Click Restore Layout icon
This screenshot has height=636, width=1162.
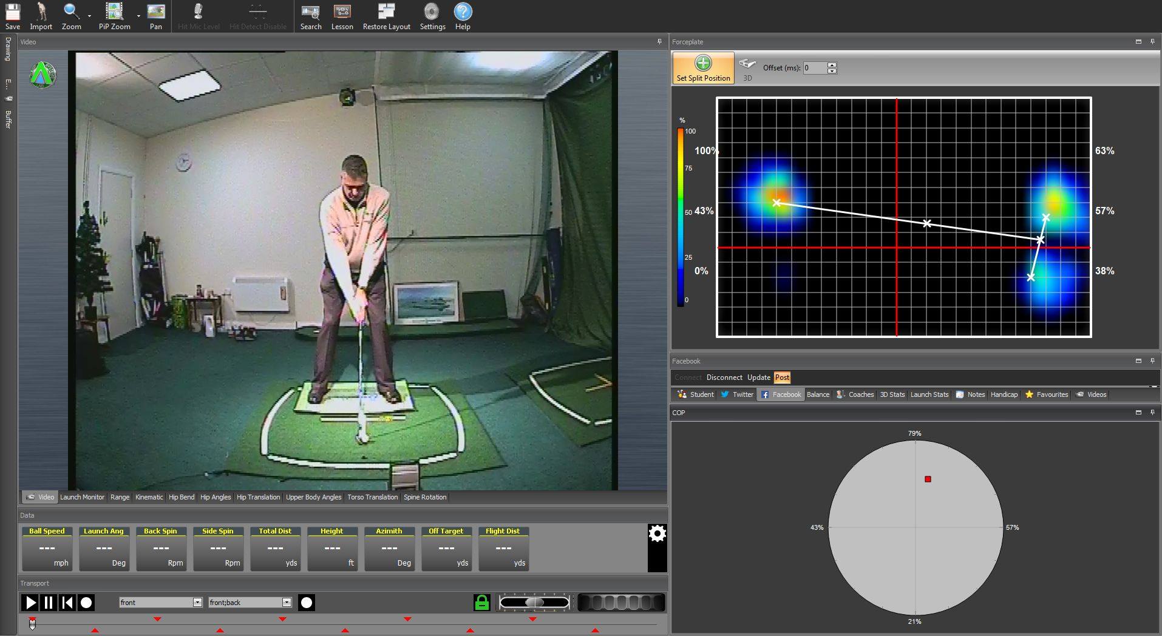click(386, 16)
